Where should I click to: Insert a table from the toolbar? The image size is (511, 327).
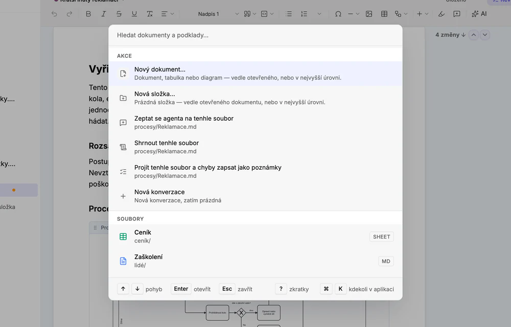coord(384,14)
